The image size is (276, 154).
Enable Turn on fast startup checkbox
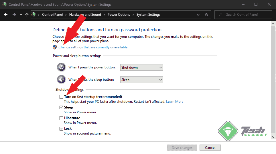61,97
